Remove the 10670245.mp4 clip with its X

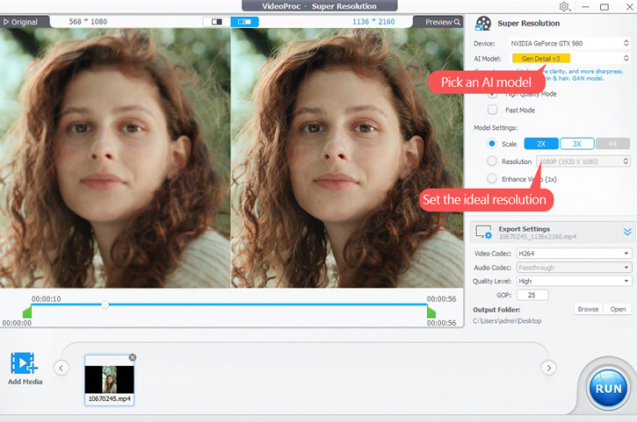click(133, 357)
